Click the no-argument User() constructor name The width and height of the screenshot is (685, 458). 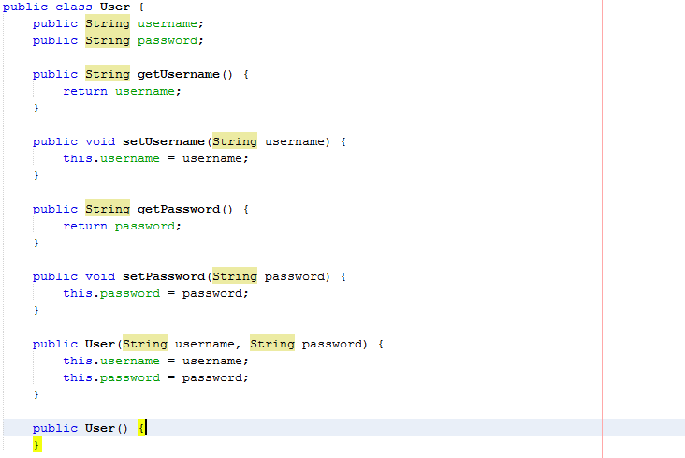tap(100, 428)
